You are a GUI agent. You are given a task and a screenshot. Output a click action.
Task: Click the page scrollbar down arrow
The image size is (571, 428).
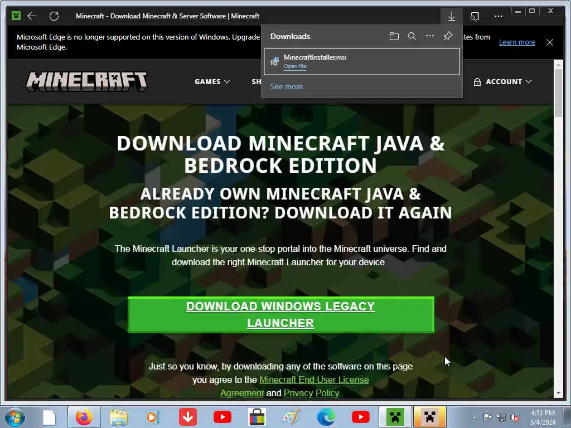[558, 393]
